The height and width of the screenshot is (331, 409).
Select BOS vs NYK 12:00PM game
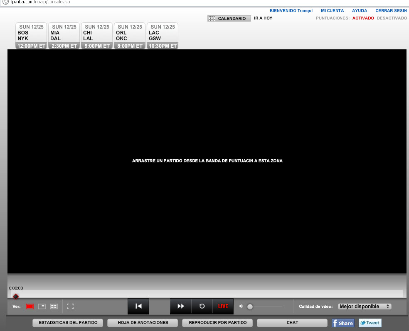pos(31,36)
